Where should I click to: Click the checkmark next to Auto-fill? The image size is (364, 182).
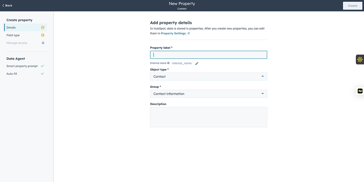42,74
